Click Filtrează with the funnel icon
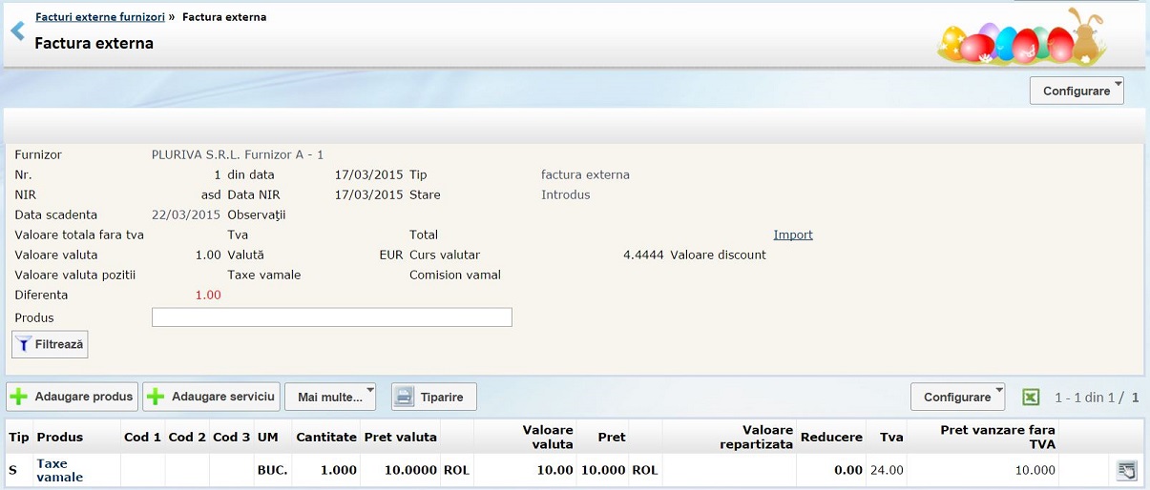The image size is (1150, 490). point(50,344)
